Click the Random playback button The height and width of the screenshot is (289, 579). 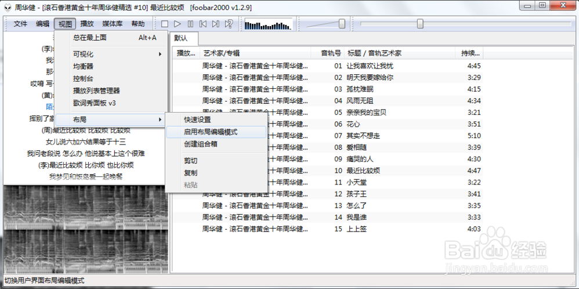pyautogui.click(x=229, y=24)
